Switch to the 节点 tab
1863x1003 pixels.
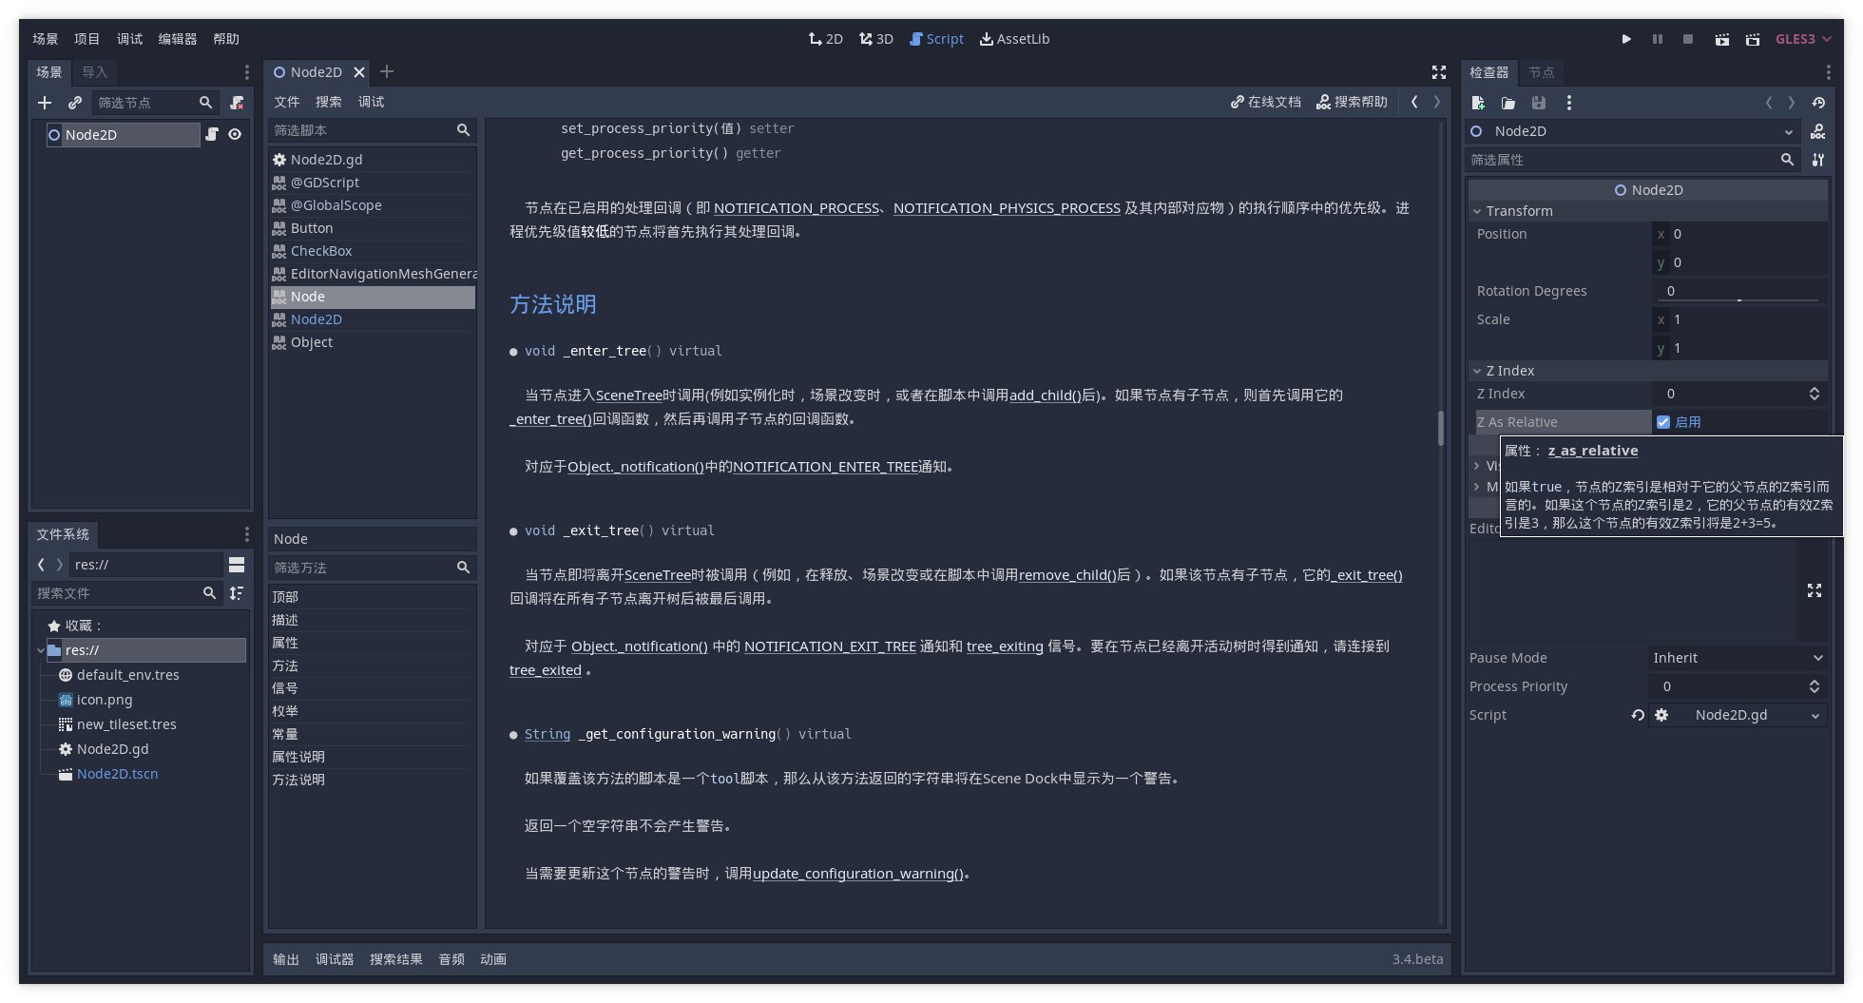tap(1541, 72)
